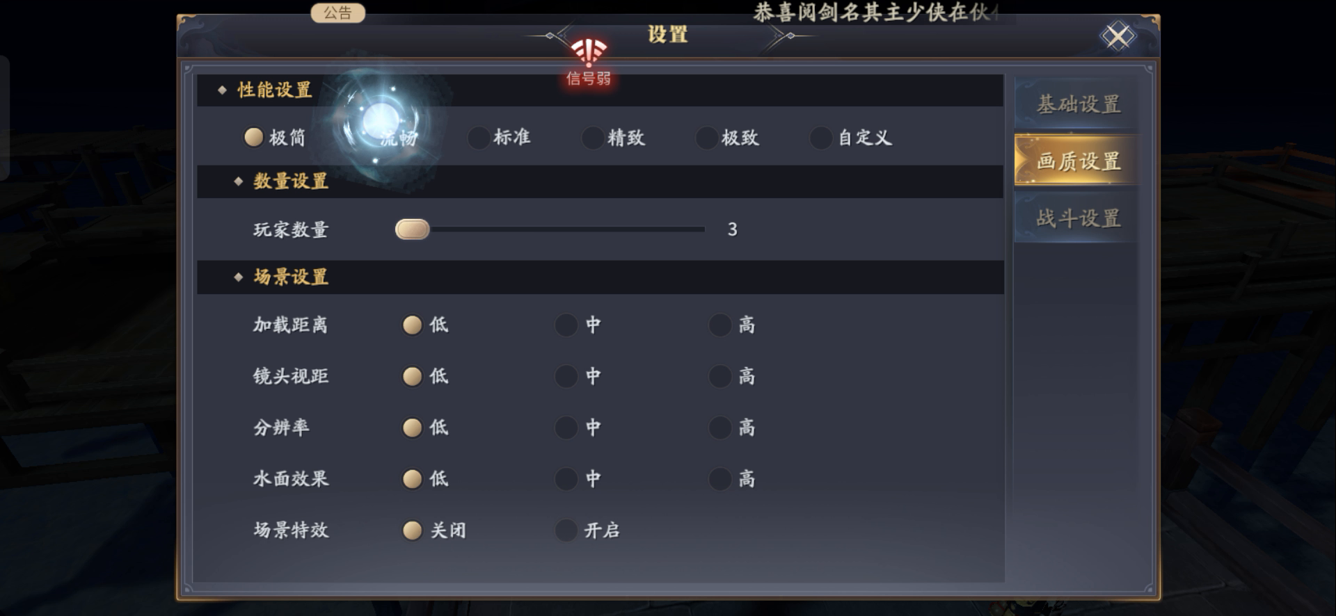Open the 公告 announcement badge
This screenshot has width=1336, height=616.
[x=337, y=13]
